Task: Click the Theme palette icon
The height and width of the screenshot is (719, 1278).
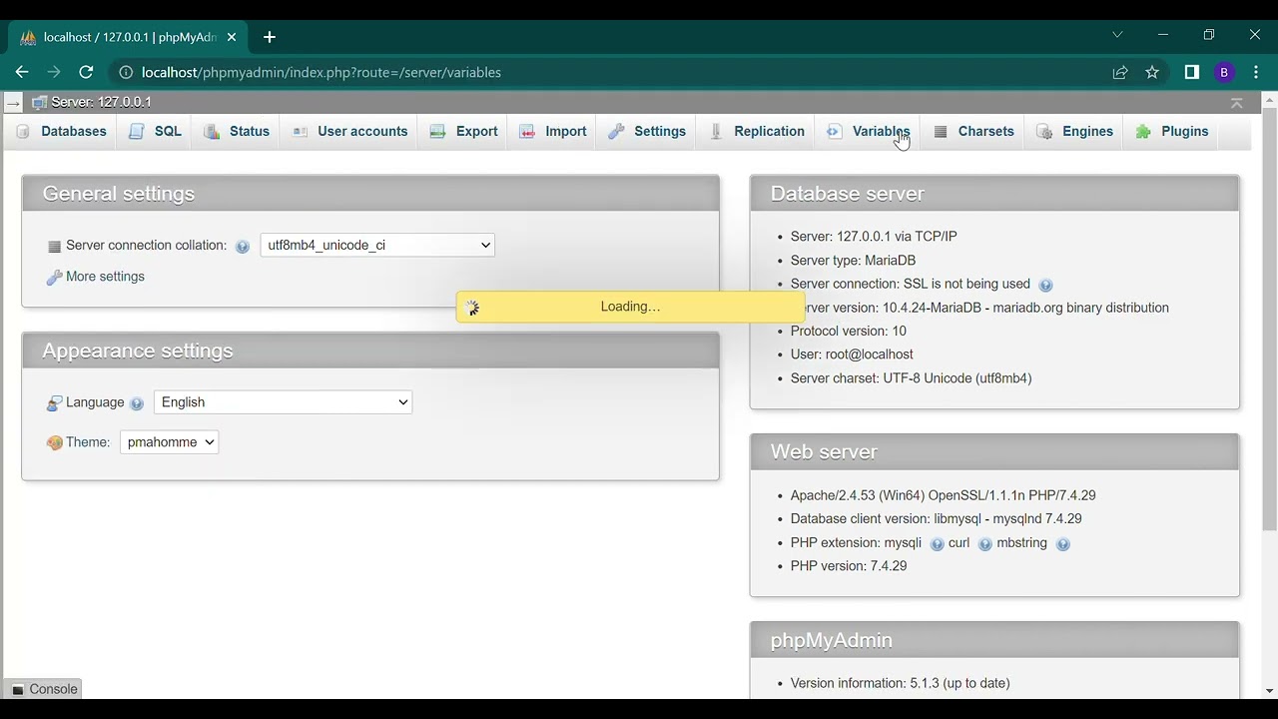Action: (55, 443)
